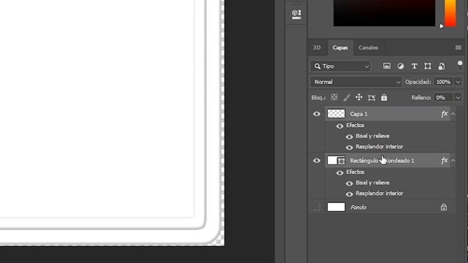Lock all layer attributes

(384, 97)
